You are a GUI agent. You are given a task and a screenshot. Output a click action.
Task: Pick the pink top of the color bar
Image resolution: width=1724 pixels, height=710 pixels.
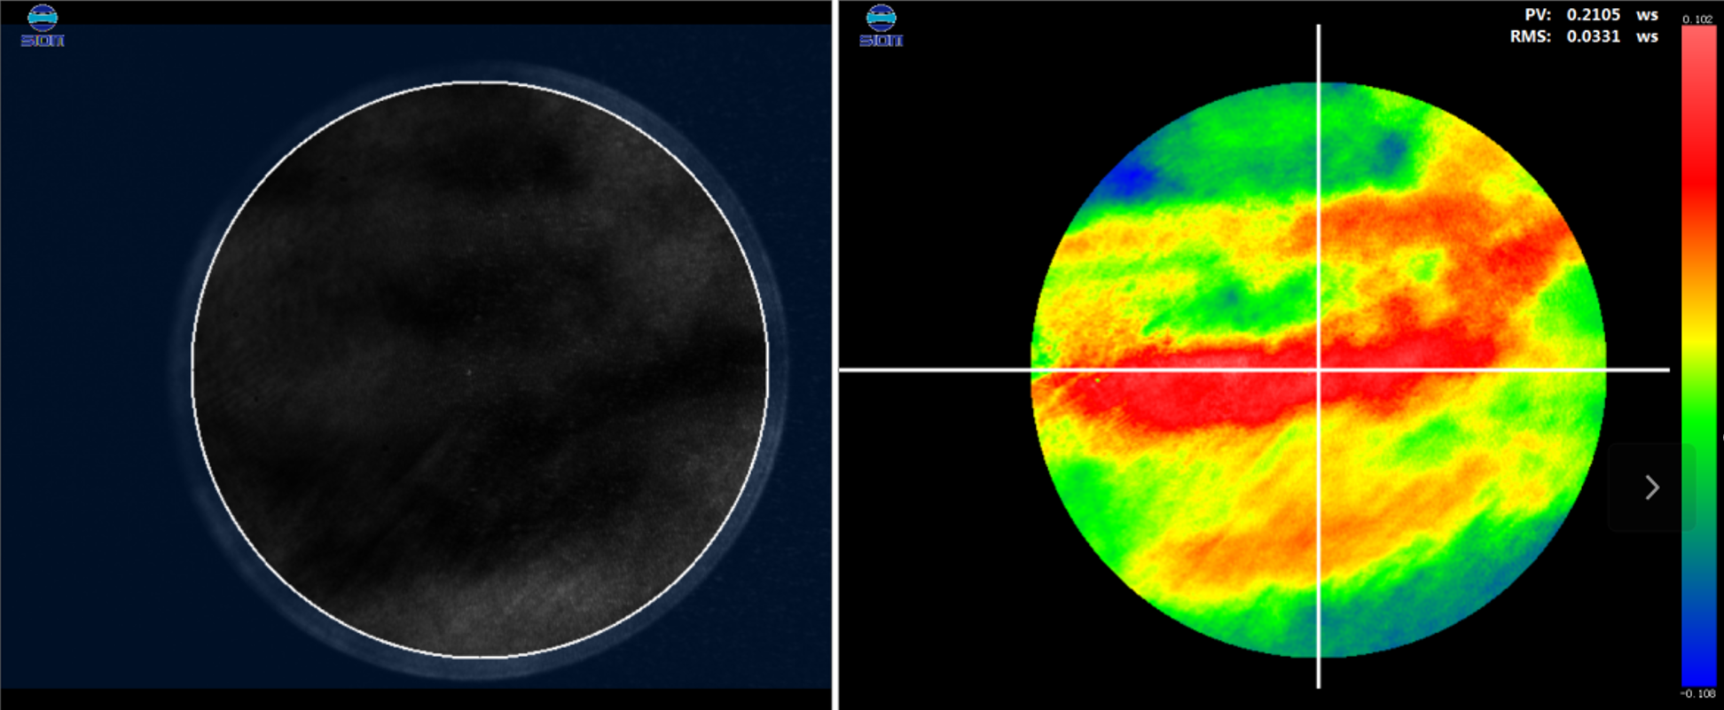coord(1698,44)
